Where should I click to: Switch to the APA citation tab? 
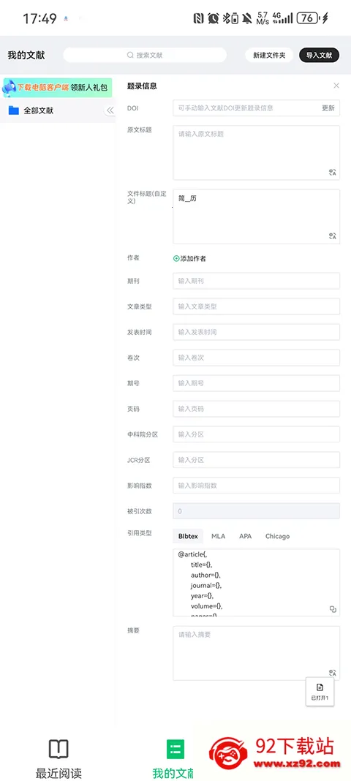[x=246, y=536]
